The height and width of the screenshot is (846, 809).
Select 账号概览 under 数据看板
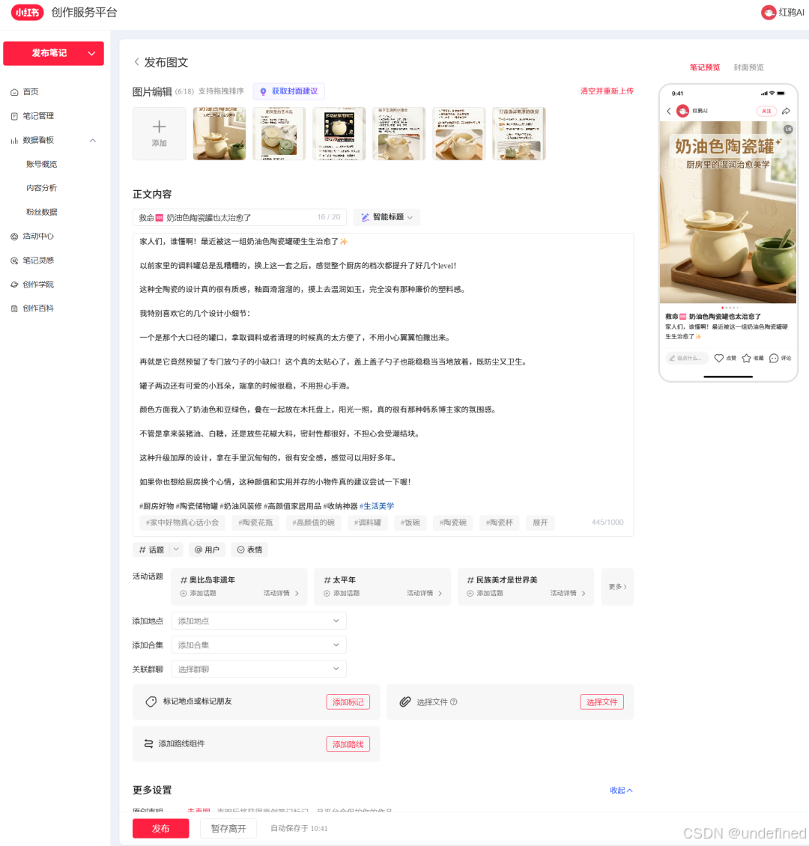[41, 164]
